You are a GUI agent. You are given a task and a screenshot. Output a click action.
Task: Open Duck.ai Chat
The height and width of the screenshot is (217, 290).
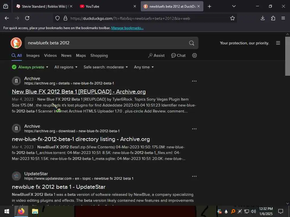pos(178,55)
